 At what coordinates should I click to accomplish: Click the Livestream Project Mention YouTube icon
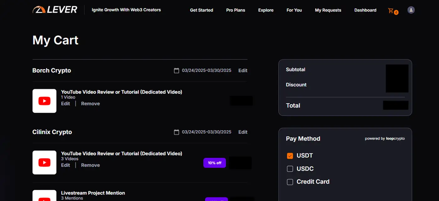pyautogui.click(x=45, y=196)
